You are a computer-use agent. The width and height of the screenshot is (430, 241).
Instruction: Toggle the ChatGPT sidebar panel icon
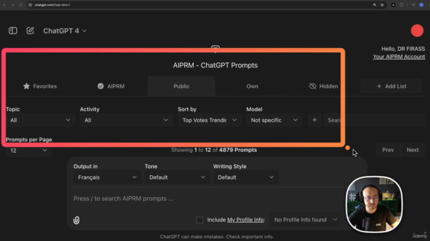pos(13,31)
